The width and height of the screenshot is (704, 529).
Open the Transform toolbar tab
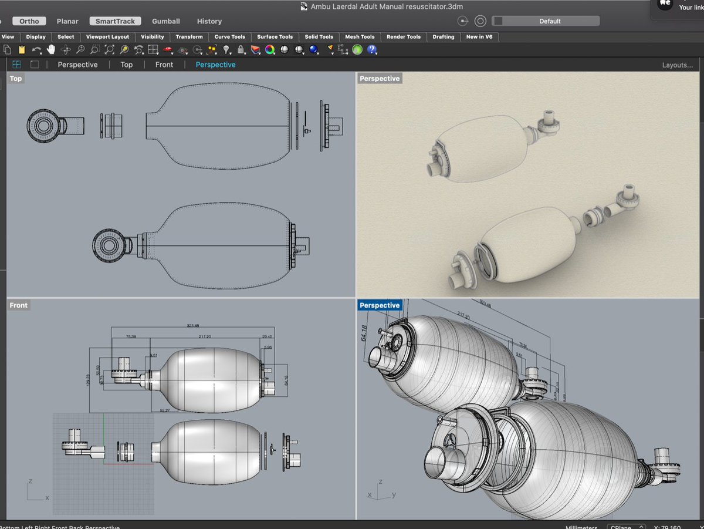tap(189, 36)
